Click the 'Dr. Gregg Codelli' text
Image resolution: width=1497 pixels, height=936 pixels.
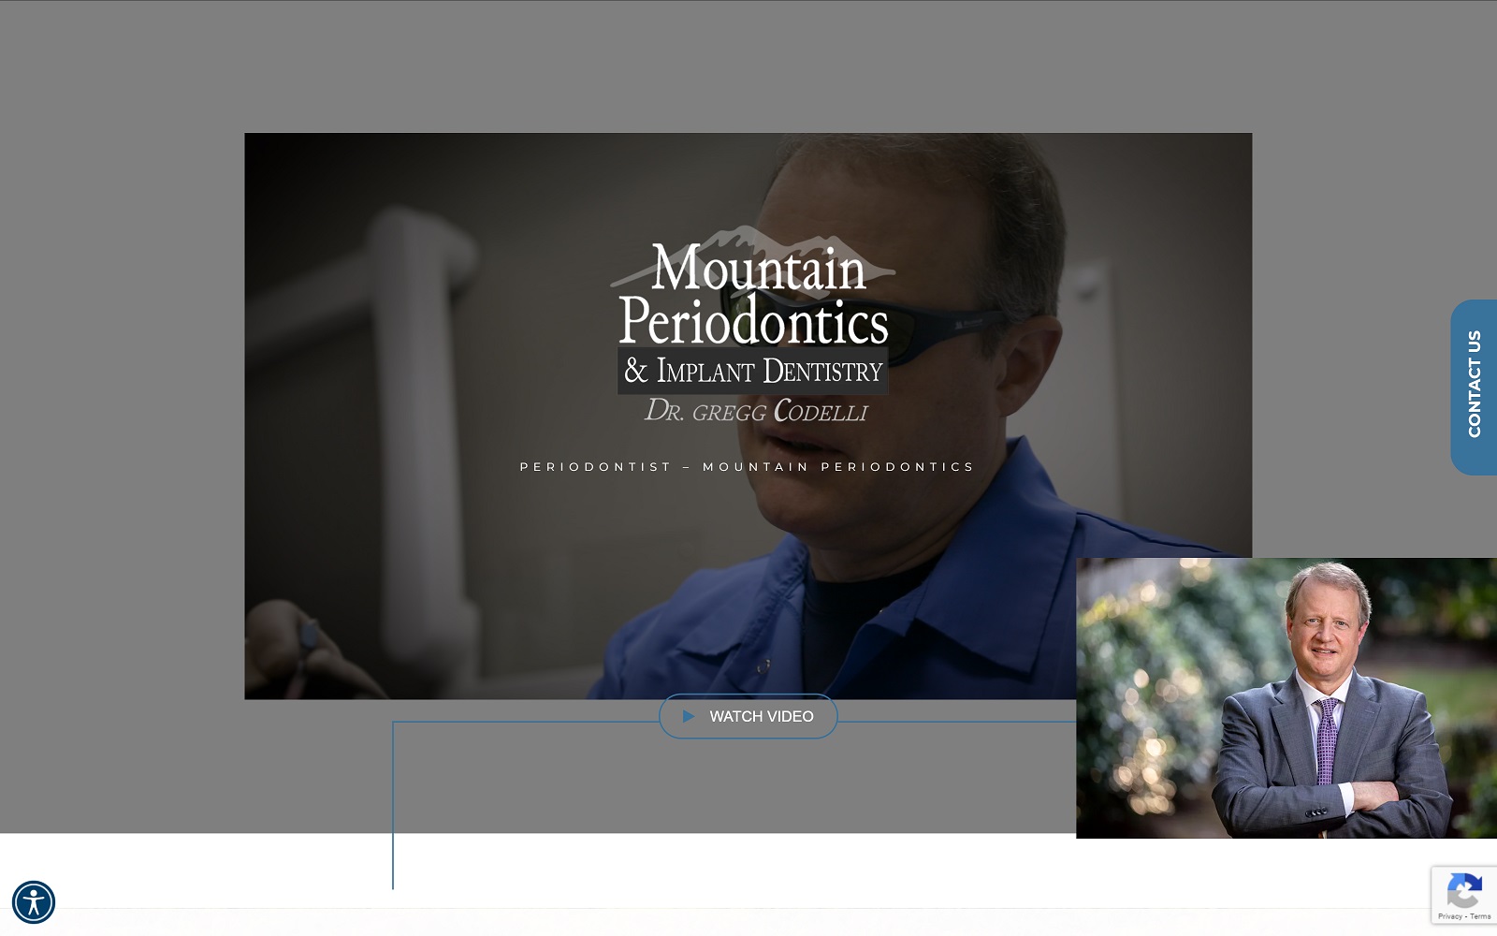coord(756,411)
